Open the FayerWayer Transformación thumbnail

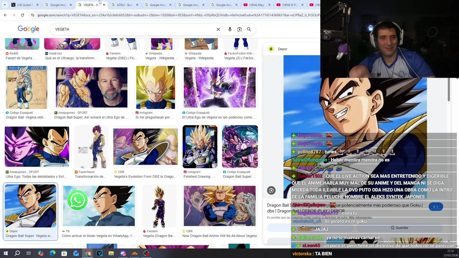click(x=91, y=147)
